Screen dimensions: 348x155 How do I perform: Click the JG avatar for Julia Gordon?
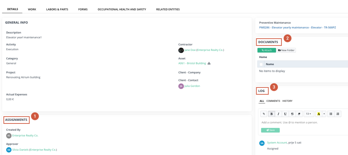point(181,86)
